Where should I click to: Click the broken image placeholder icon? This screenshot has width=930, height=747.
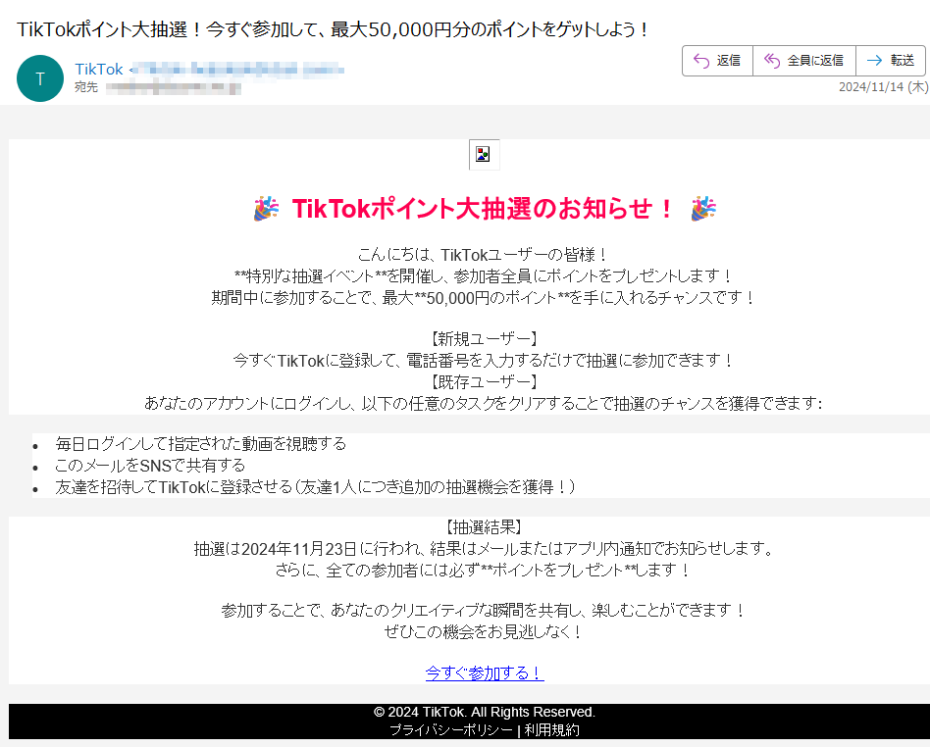484,154
